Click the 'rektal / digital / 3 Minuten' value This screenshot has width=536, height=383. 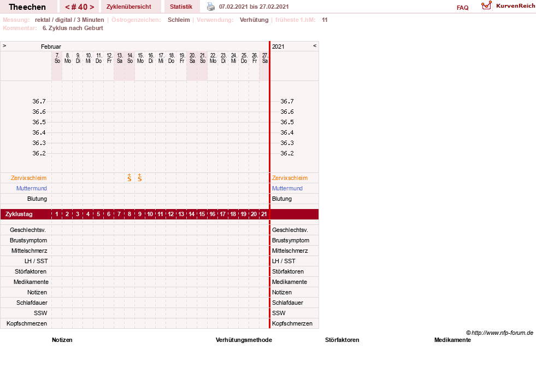(69, 20)
